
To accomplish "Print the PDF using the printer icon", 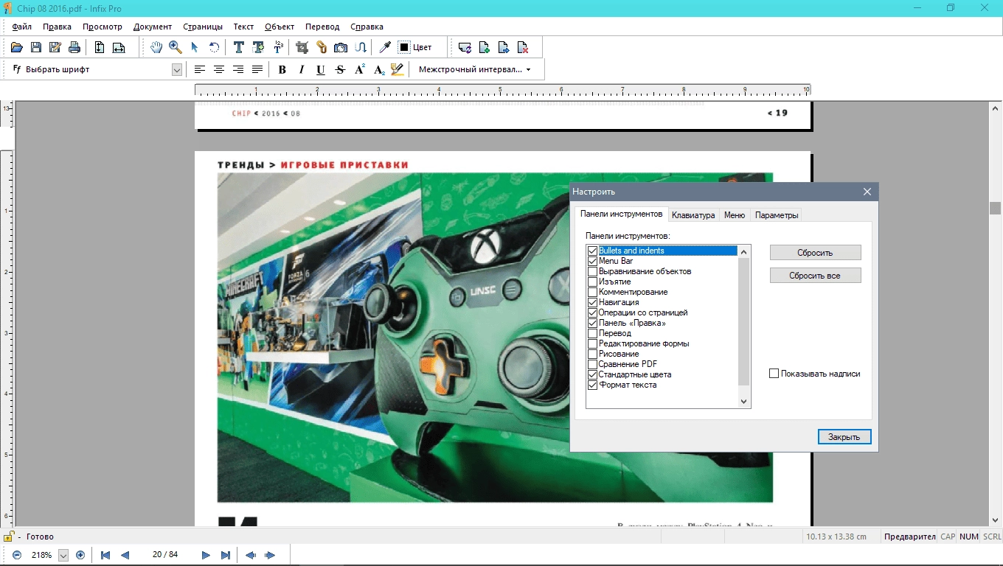I will tap(74, 47).
